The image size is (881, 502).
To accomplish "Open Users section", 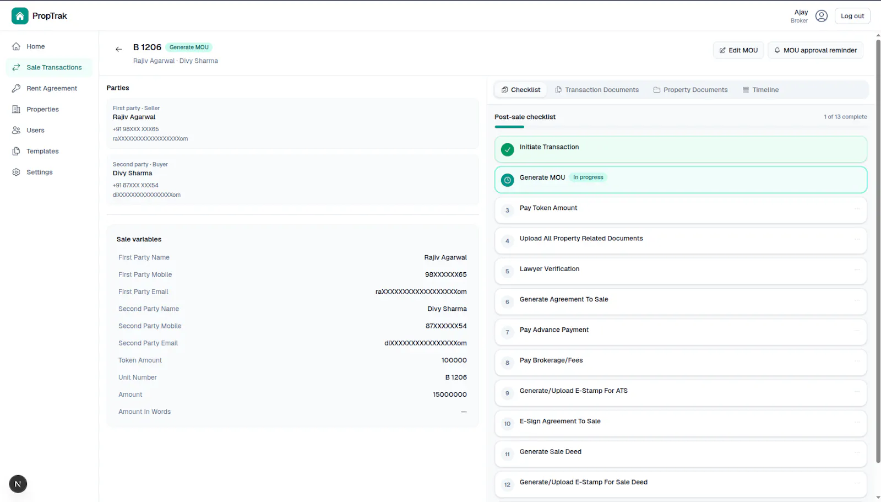I will 50,130.
